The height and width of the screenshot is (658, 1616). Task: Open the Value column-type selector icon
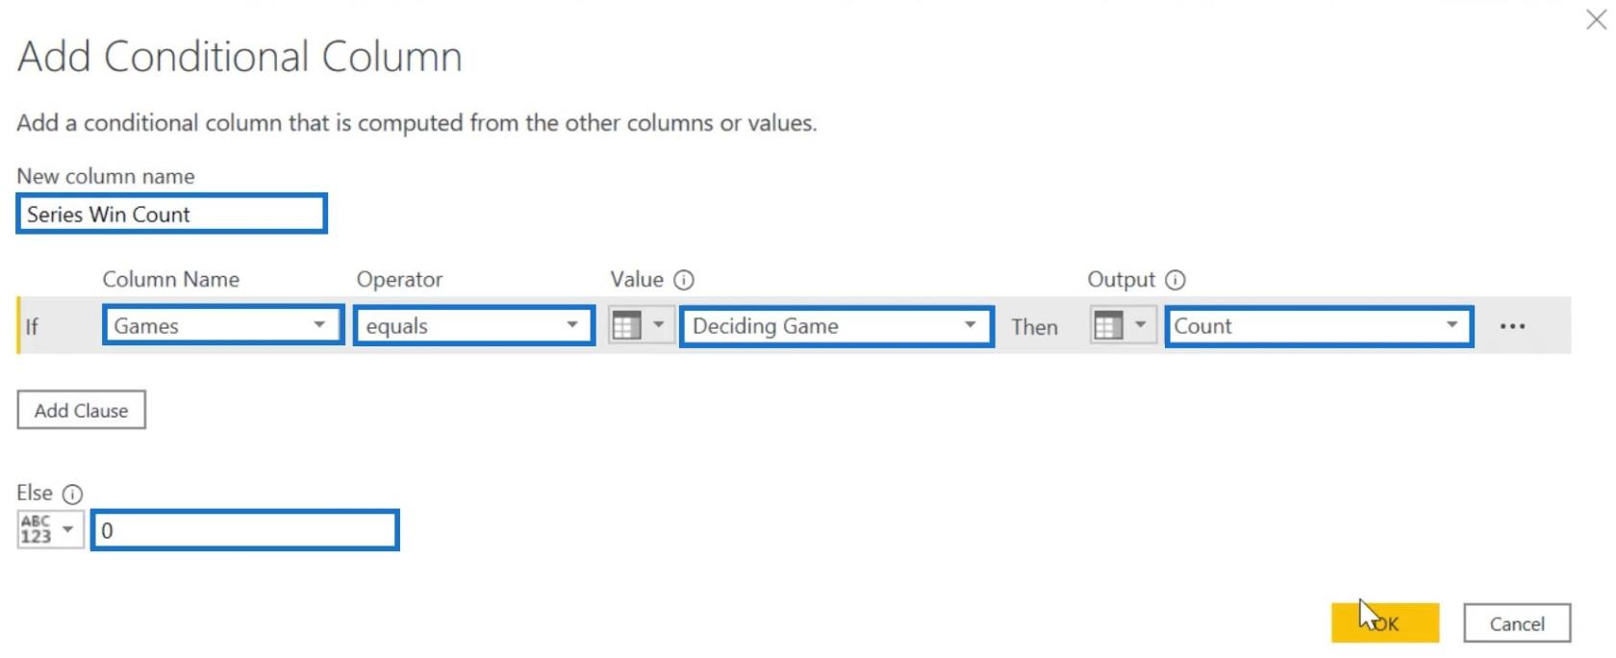click(627, 326)
